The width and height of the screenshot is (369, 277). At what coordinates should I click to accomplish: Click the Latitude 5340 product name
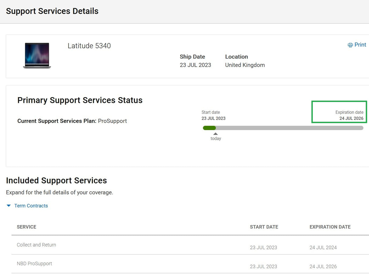pyautogui.click(x=89, y=46)
